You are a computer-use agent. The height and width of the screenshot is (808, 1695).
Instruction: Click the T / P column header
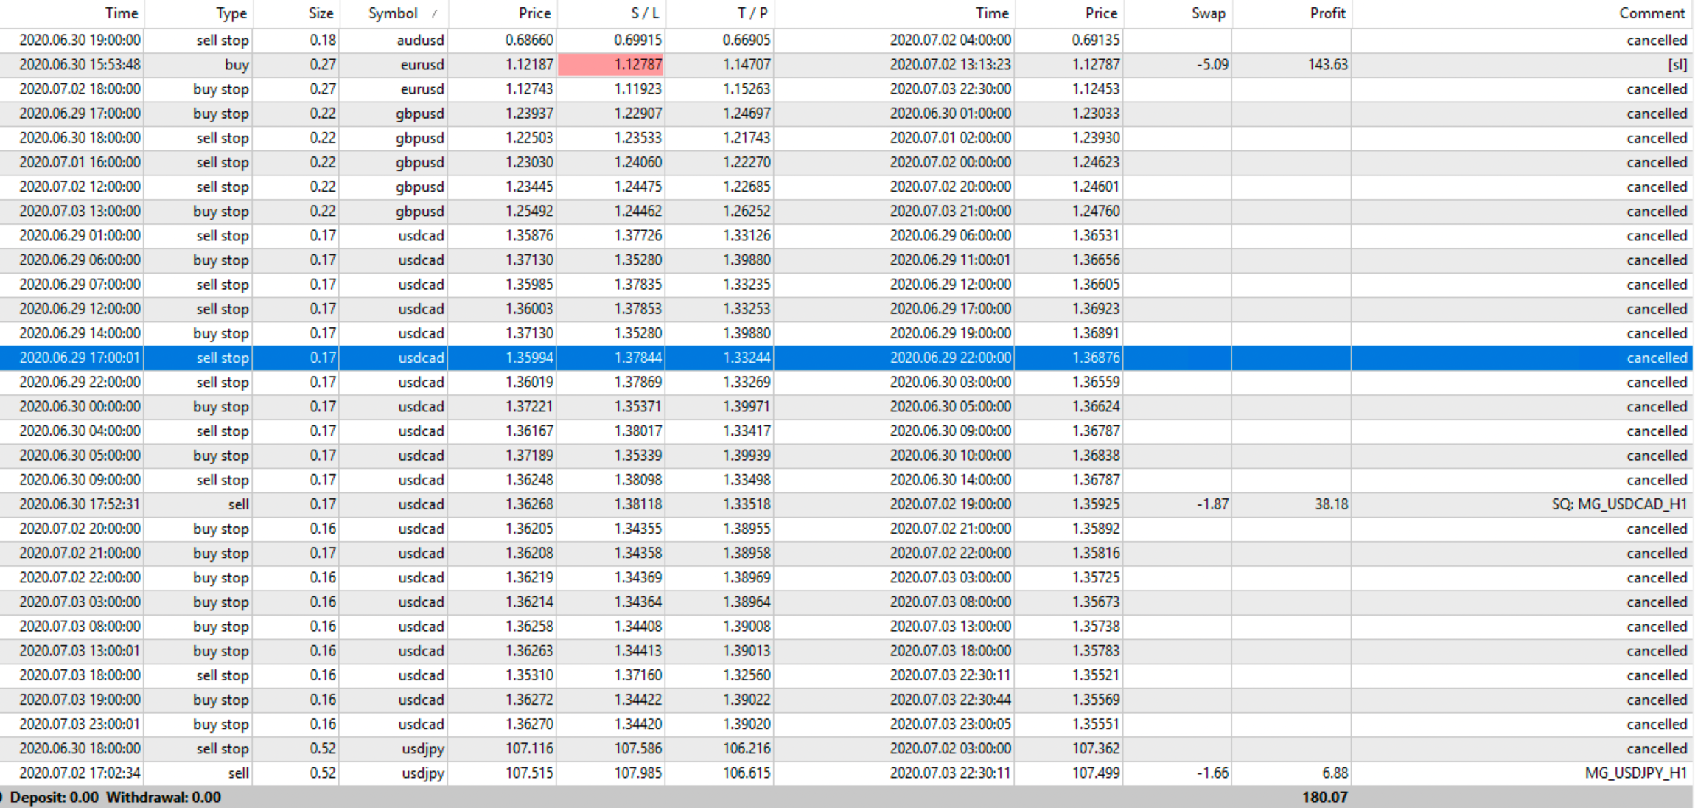click(x=752, y=13)
